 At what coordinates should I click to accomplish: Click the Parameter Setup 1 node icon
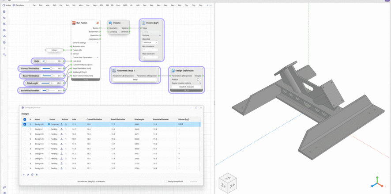[114, 70]
